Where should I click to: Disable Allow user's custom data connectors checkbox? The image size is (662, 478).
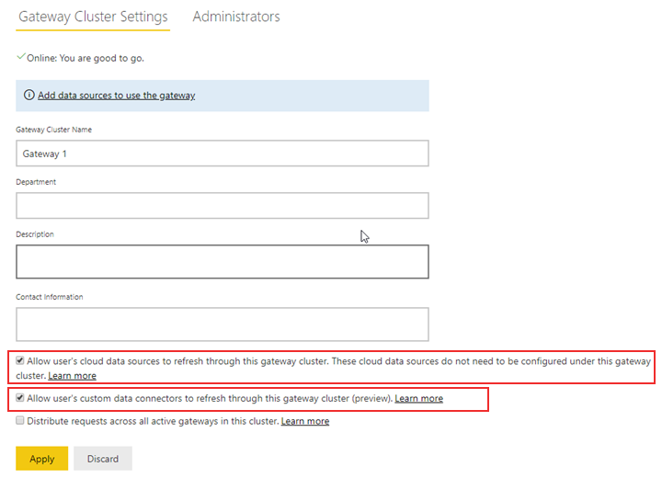click(20, 398)
